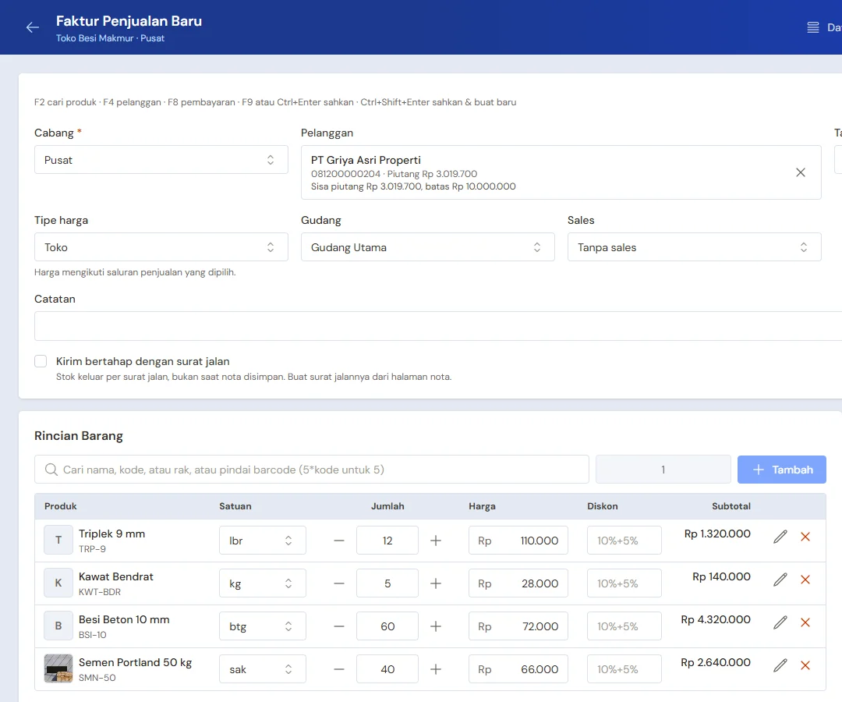Increase Semen Portland 50 kg quantity
The height and width of the screenshot is (702, 842).
[436, 669]
